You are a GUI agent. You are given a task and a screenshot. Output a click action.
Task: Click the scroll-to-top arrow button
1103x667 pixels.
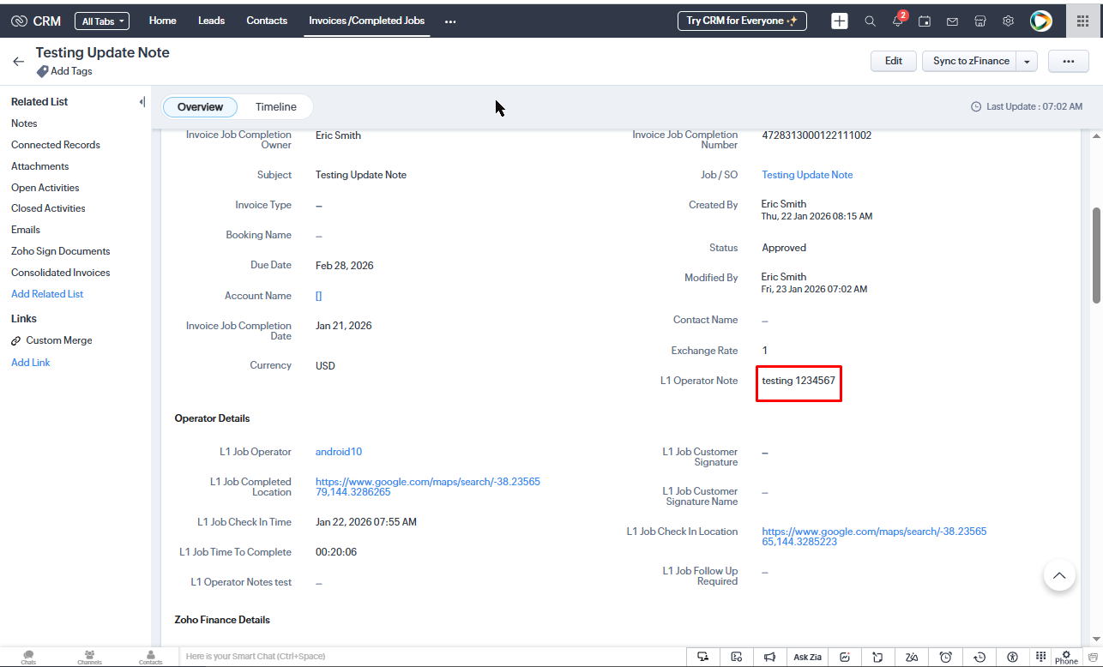(1059, 574)
